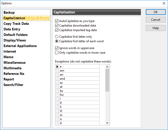The image size is (168, 130).
Task: Enable Only capitalize words in lower case
Action: pos(57,53)
